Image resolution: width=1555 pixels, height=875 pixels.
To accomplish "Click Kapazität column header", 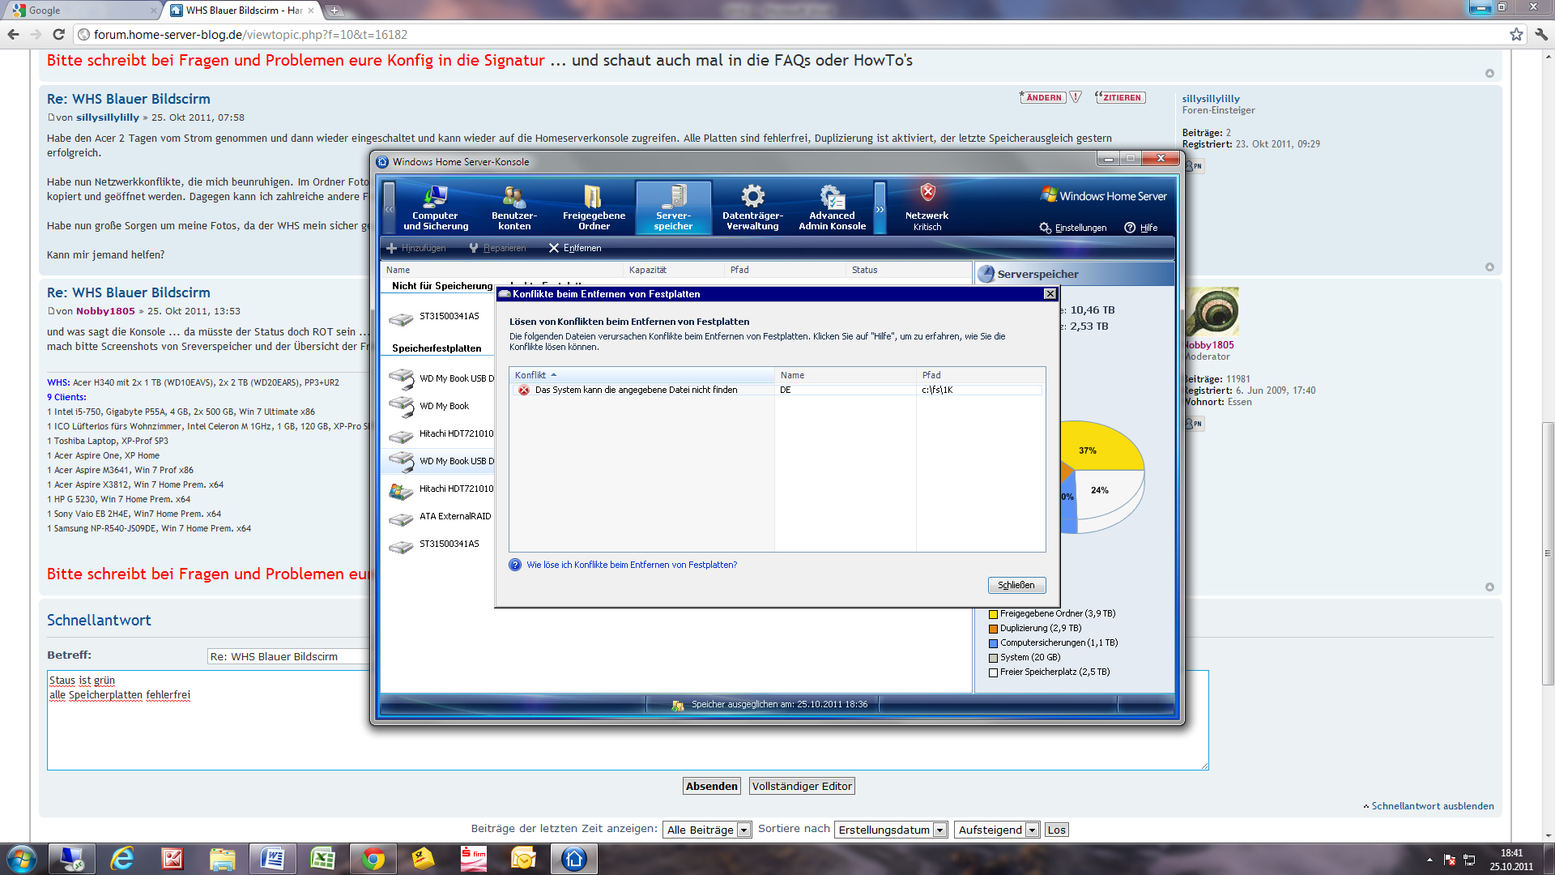I will [x=674, y=270].
